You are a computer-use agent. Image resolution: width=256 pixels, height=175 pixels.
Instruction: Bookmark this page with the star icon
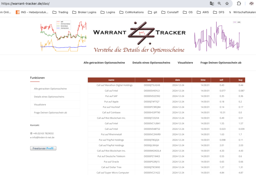pyautogui.click(x=227, y=3)
